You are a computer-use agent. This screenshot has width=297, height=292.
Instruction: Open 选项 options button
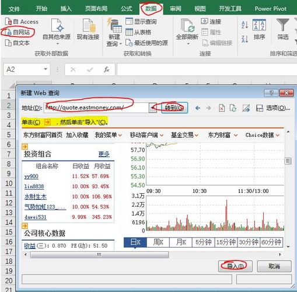click(x=278, y=107)
